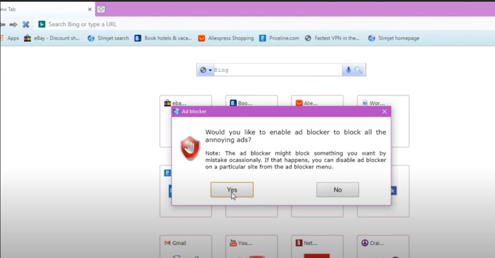Open the Wor... speed dial tile
The image size is (495, 258).
click(x=383, y=121)
